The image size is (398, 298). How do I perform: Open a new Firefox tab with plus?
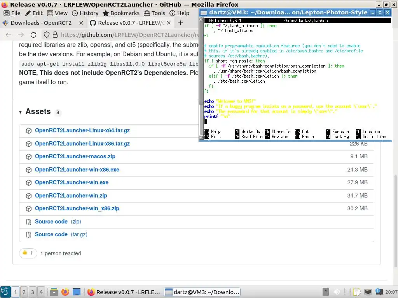pyautogui.click(x=180, y=23)
